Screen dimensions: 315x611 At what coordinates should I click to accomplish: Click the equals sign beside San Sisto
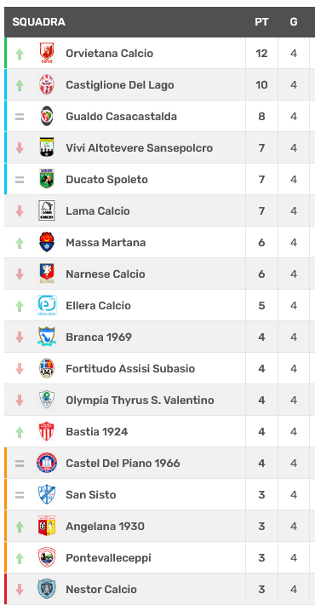[x=20, y=495]
